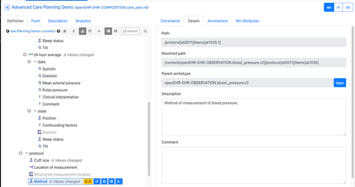The height and width of the screenshot is (187, 355).
Task: Follow the Care Planning Demo breadcrumb link
Action: click(x=25, y=31)
